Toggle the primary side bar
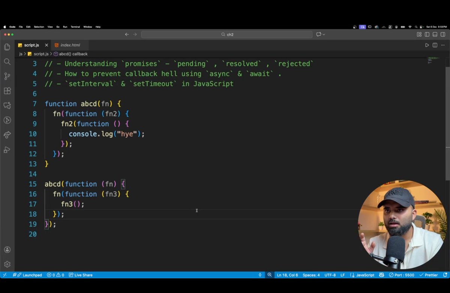This screenshot has width=450, height=293. (427, 35)
